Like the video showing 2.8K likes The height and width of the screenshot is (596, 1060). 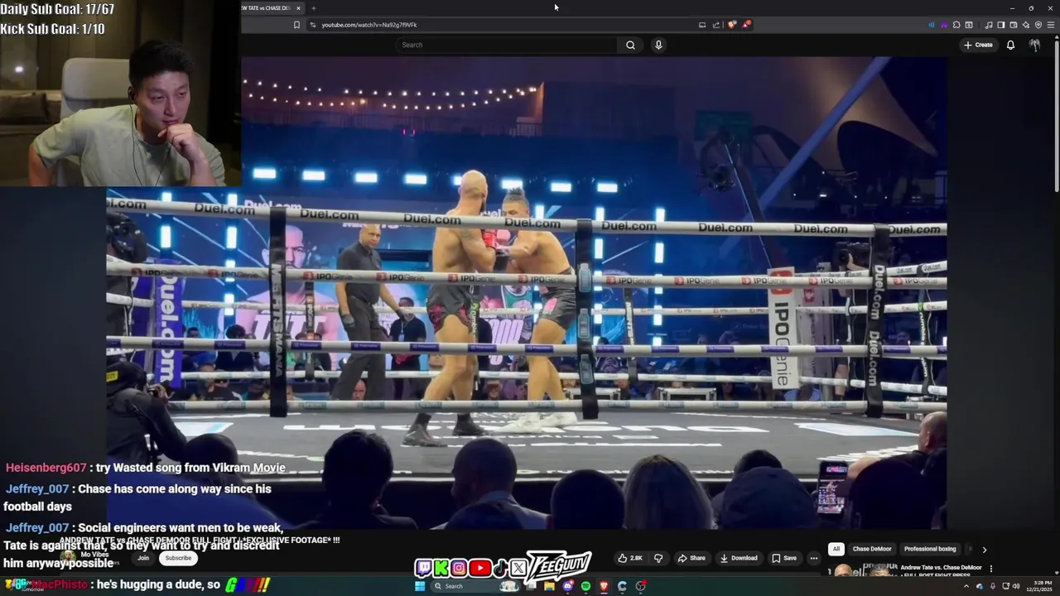pos(630,558)
